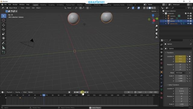Screen dimensions: 193x109
Task: Select the Annotate tool
Action: pos(3,43)
